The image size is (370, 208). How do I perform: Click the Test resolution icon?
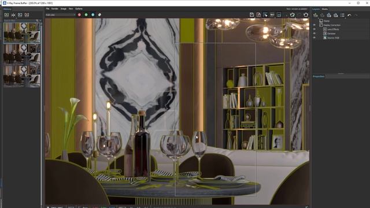pyautogui.click(x=272, y=15)
